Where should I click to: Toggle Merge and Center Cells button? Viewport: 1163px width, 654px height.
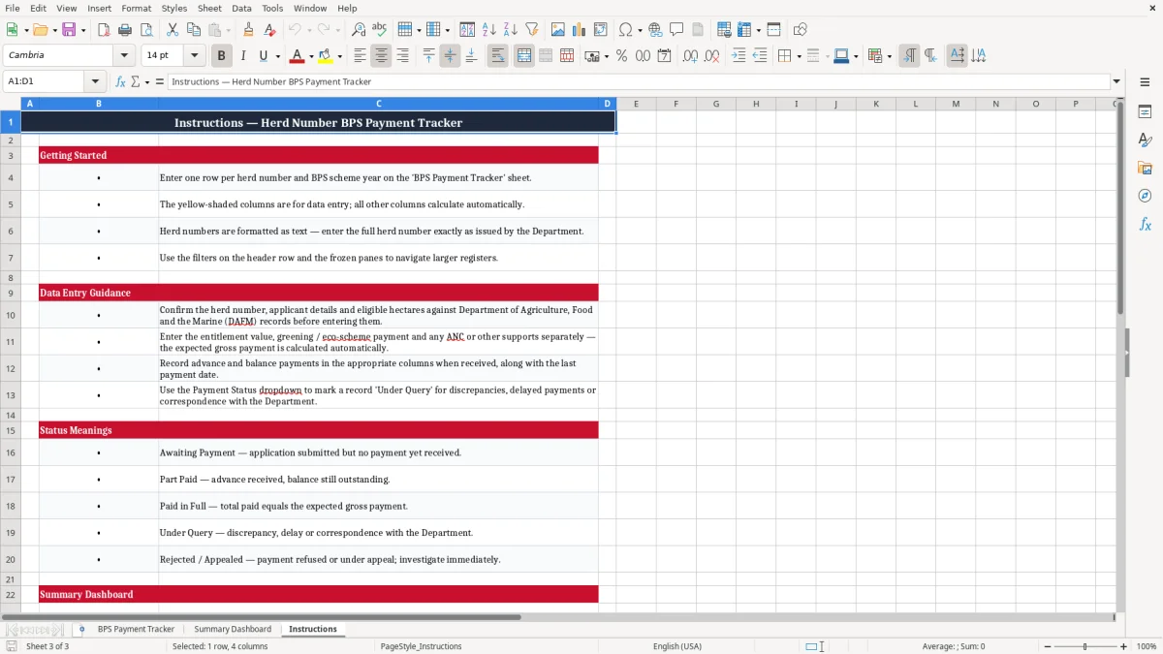tap(523, 56)
